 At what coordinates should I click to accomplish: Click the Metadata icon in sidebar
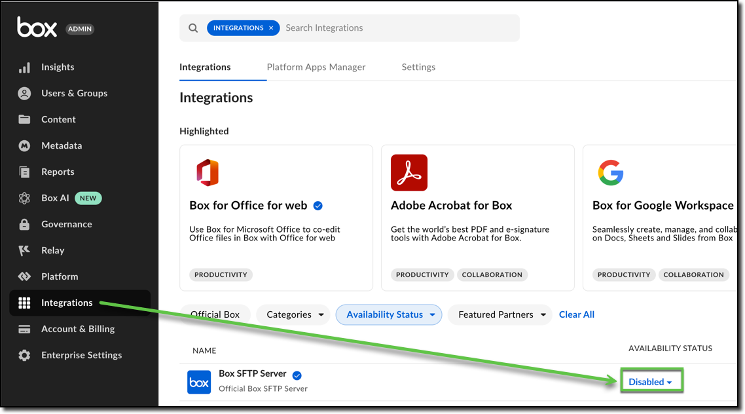[24, 145]
